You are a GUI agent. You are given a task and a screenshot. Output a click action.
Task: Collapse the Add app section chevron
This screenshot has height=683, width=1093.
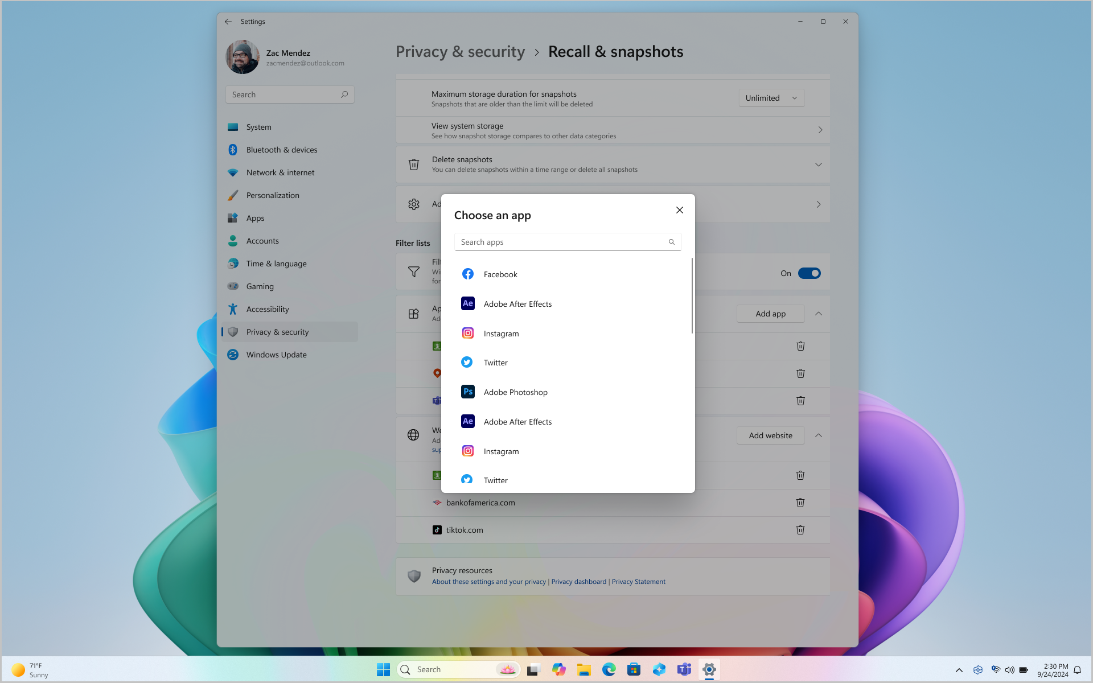(819, 313)
